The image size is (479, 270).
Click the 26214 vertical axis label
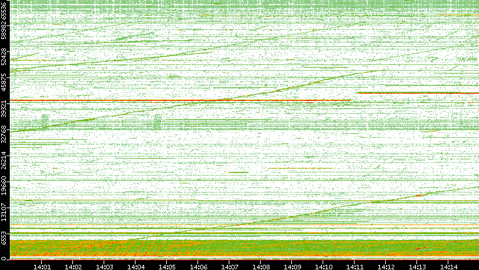[3, 160]
